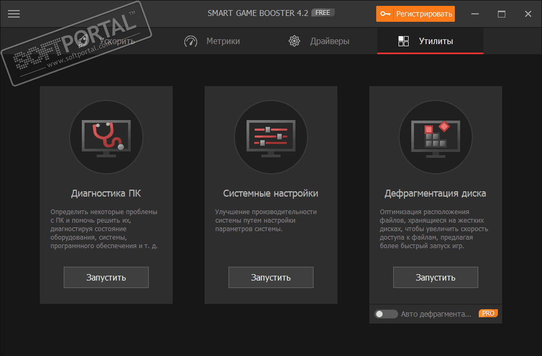Click the disk defragmentation blocks icon

pos(436,137)
